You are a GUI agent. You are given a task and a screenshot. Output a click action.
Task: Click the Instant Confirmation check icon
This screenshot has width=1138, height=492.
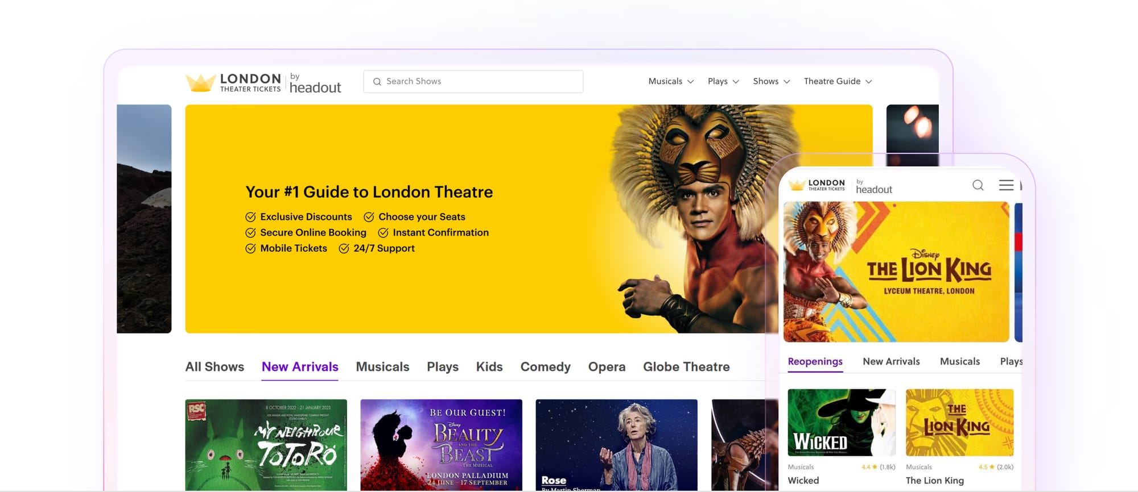click(x=383, y=233)
